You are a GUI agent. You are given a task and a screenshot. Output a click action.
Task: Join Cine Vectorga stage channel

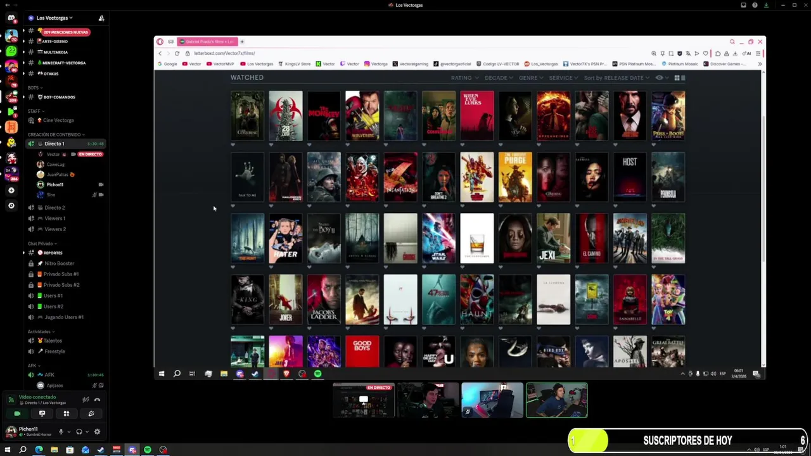pos(66,120)
